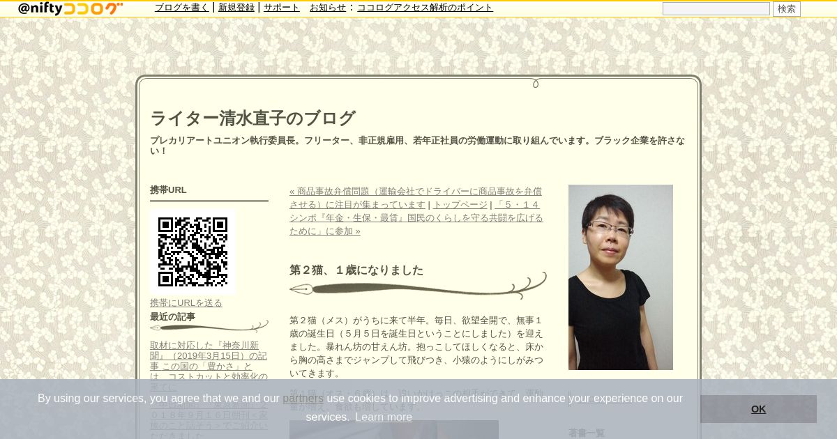Click Learn more in cookie banner

(384, 417)
